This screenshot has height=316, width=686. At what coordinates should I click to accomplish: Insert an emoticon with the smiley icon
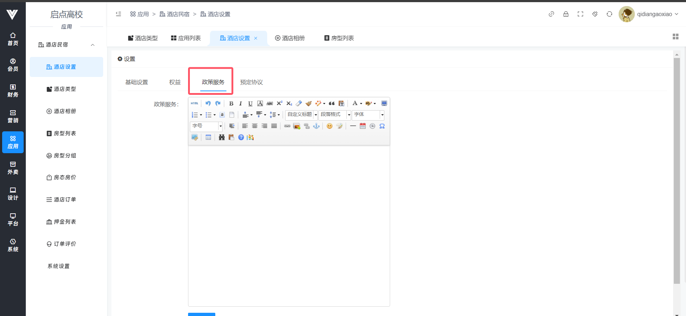[330, 126]
